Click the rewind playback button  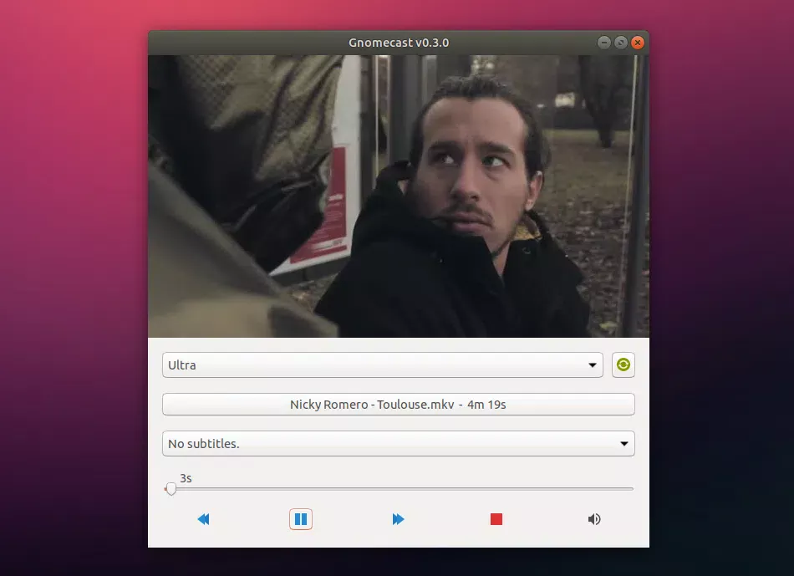click(x=203, y=519)
